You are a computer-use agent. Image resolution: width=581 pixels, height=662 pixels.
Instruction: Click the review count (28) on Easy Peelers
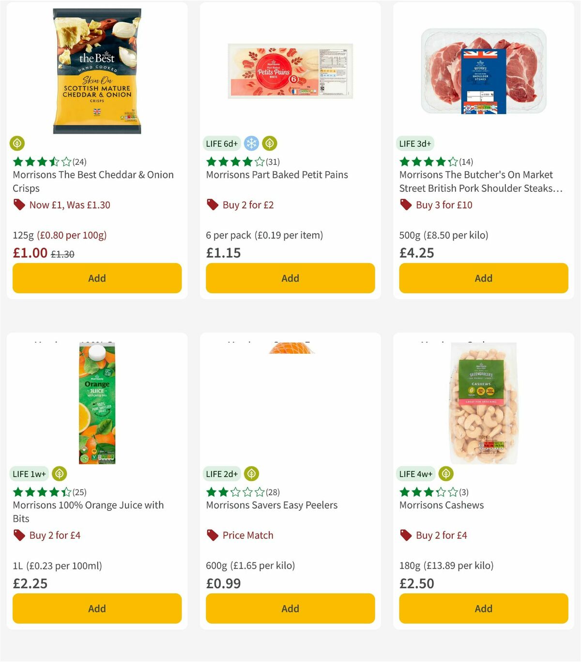tap(273, 491)
